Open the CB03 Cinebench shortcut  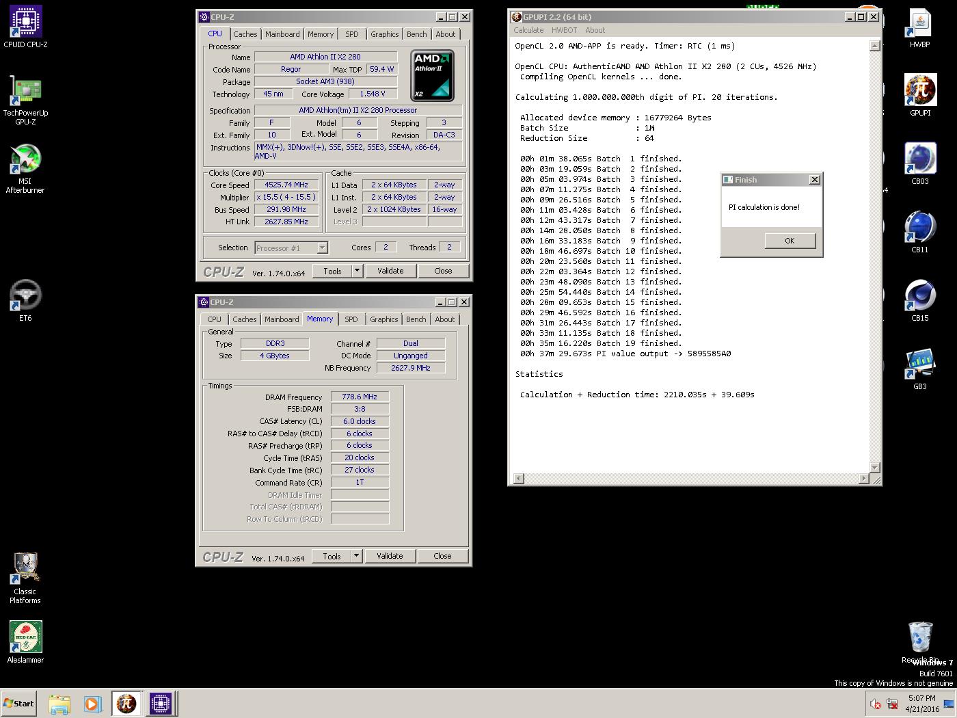point(919,163)
